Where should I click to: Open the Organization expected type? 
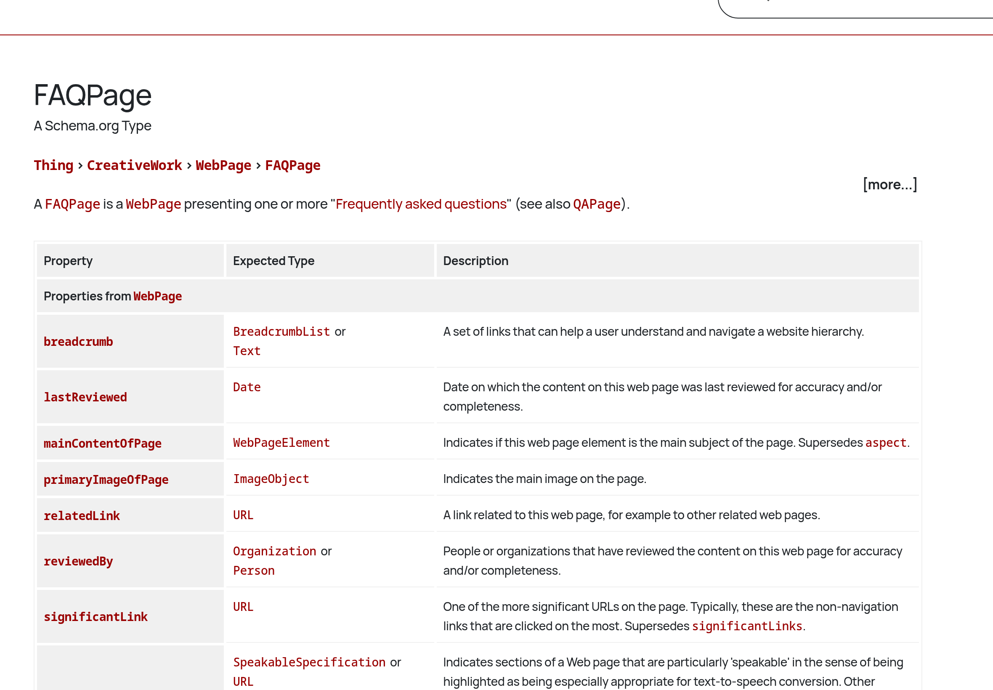click(x=274, y=551)
